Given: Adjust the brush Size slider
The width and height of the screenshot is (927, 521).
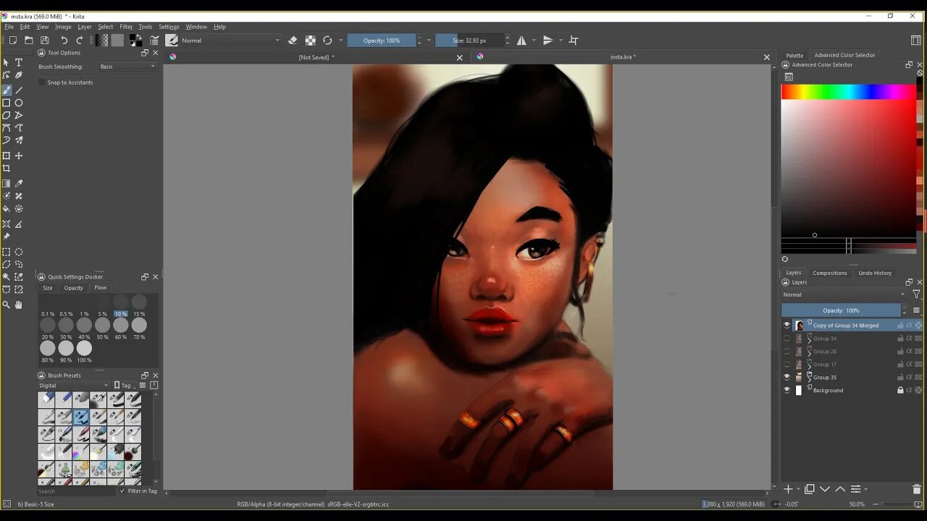Looking at the screenshot, I should pos(469,41).
